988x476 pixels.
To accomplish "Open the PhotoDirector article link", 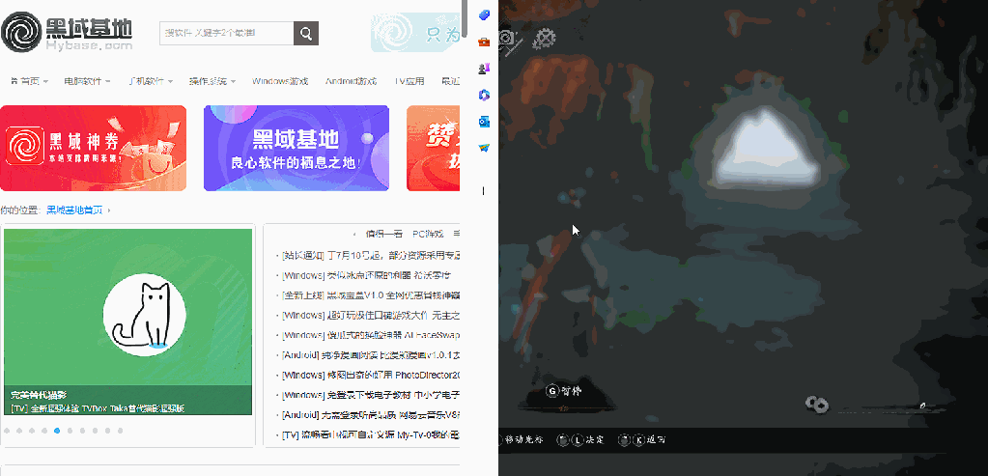I will click(371, 376).
